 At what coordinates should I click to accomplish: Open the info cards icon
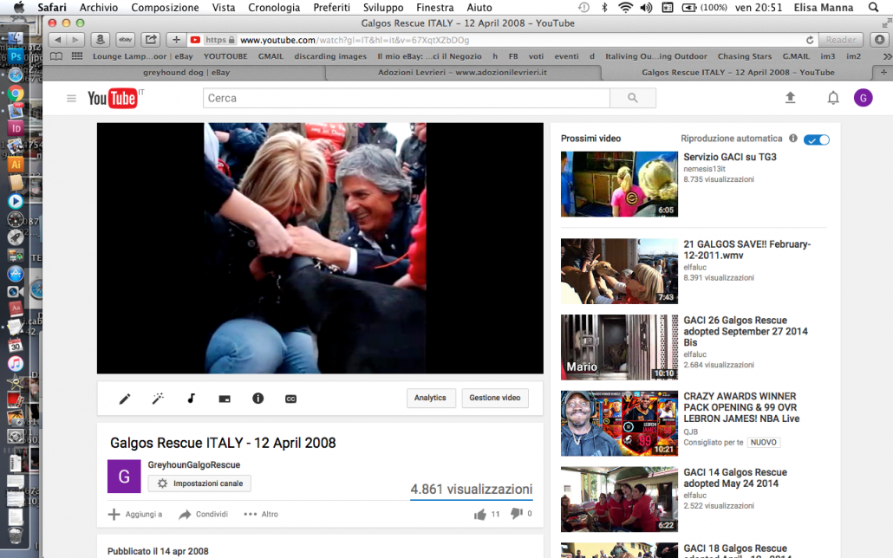[x=258, y=399]
